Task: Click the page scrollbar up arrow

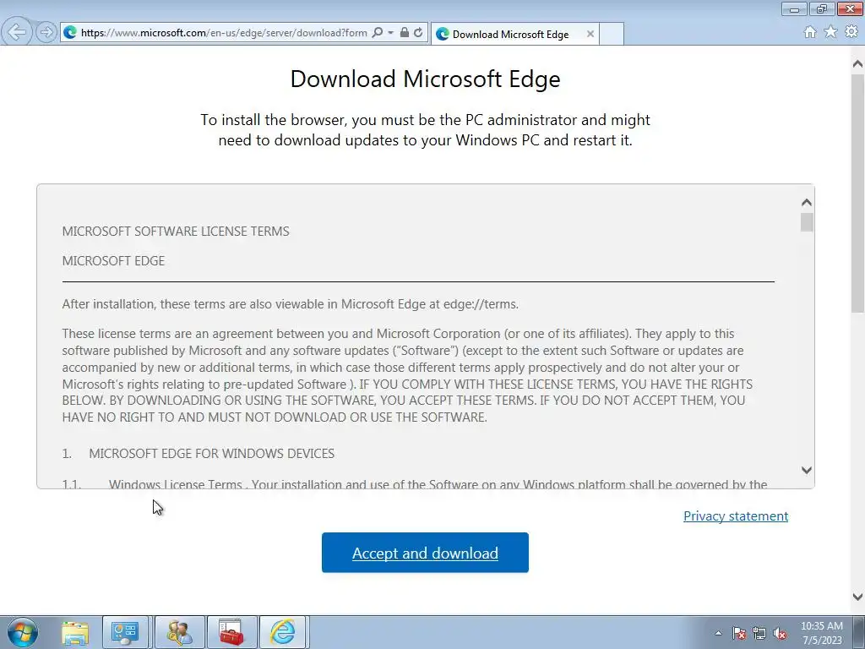Action: coord(857,64)
